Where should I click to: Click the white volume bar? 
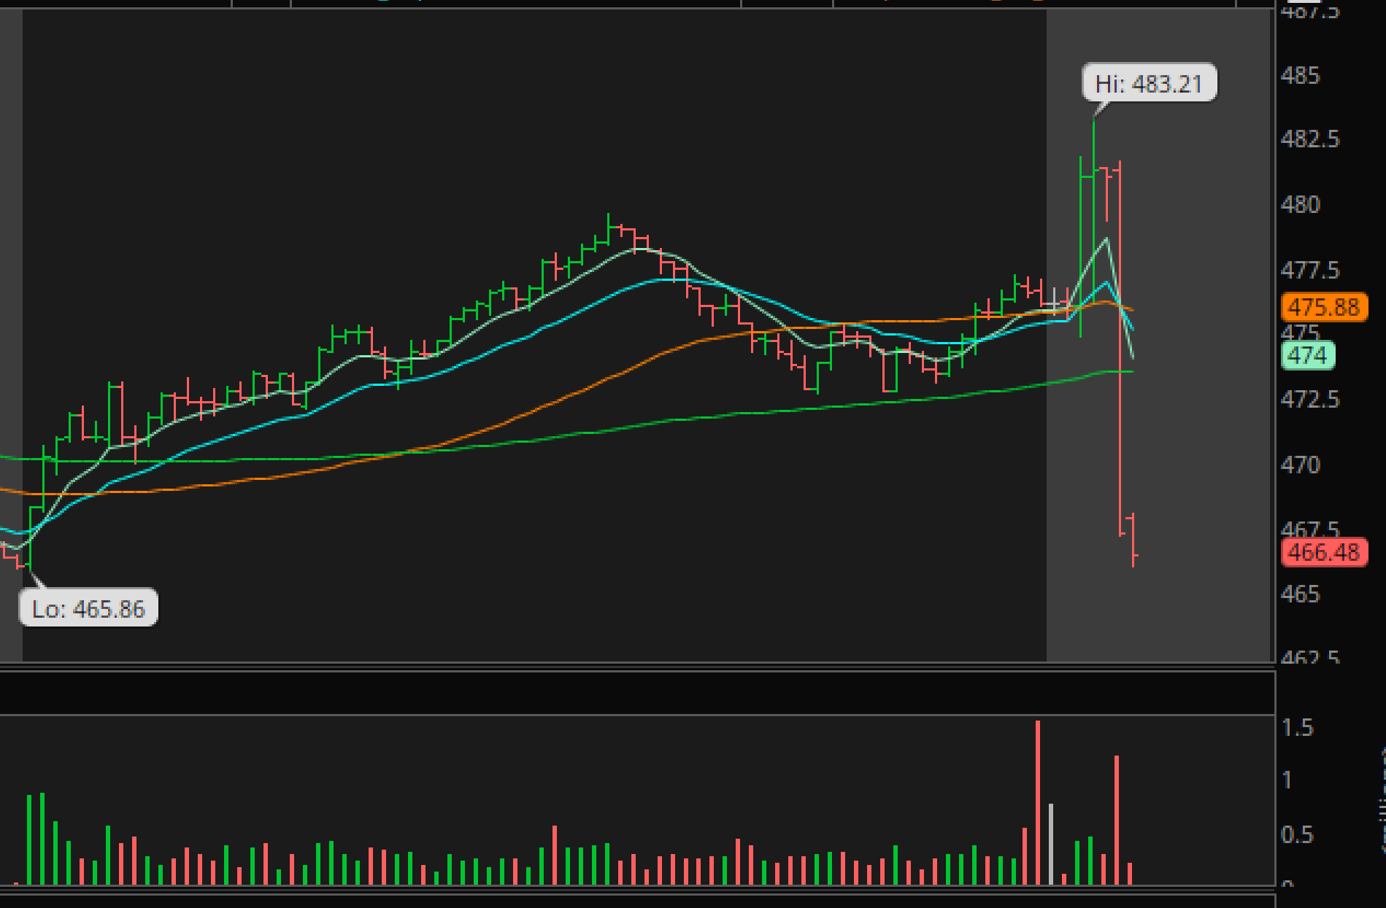click(x=1051, y=845)
